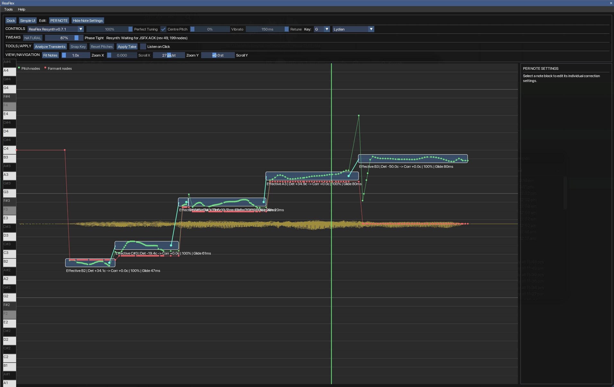Click the A1 piano key
The image size is (614, 387).
(9, 383)
